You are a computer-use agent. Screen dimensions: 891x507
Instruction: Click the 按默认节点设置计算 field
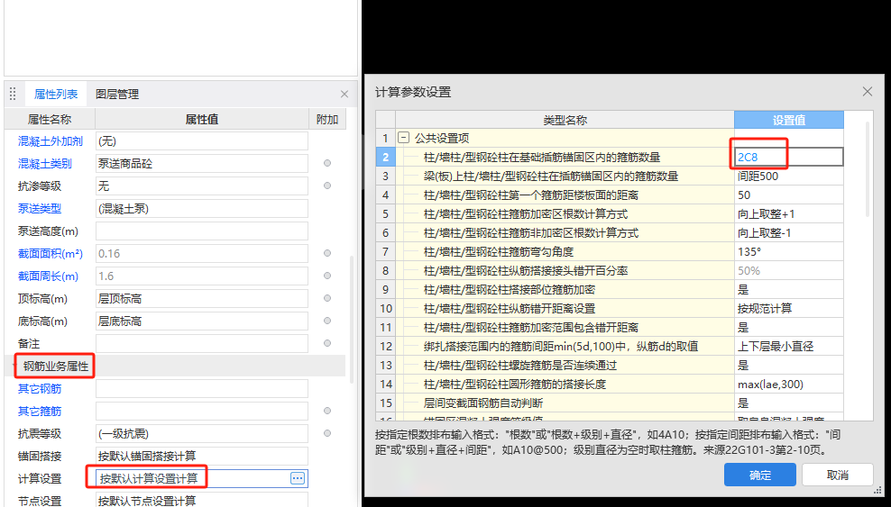202,501
